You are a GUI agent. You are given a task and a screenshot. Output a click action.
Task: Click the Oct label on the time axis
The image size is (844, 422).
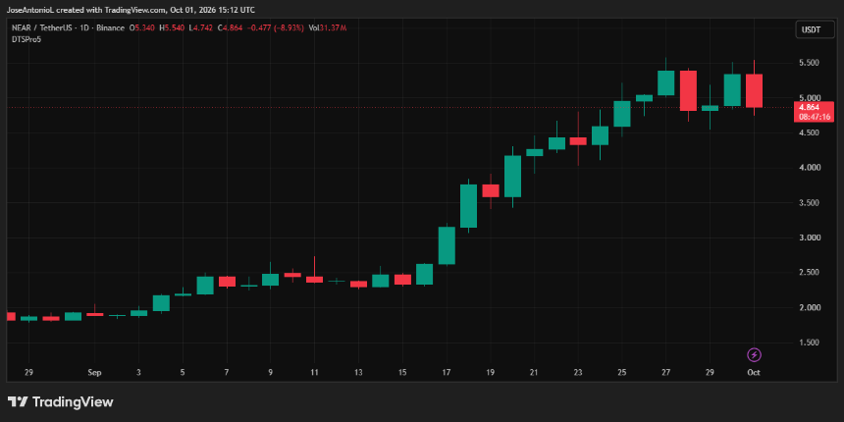tap(754, 373)
